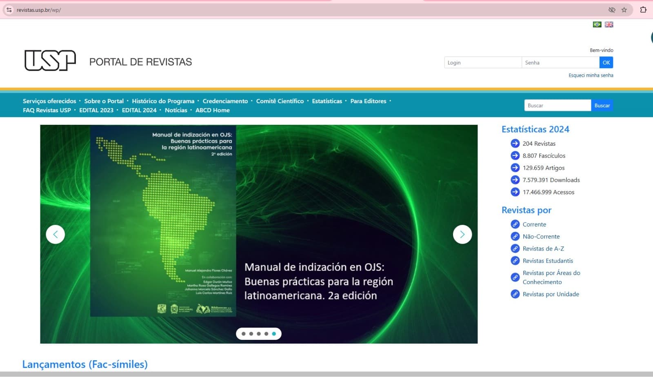Open Notícias menu item
Screen dimensions: 653x377
click(x=176, y=110)
